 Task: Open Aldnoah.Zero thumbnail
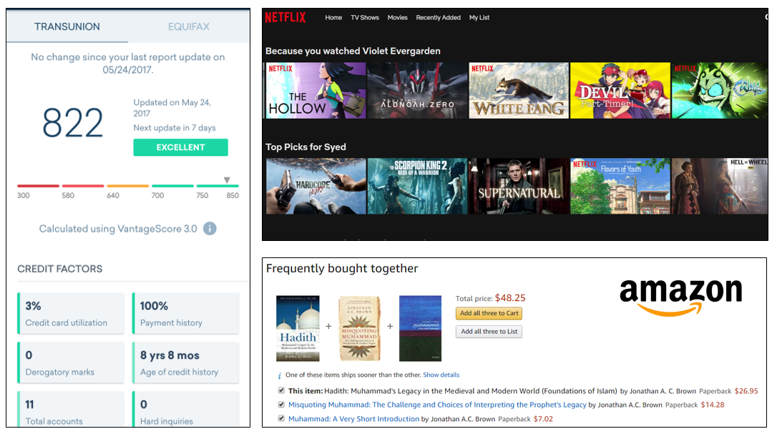pyautogui.click(x=418, y=91)
